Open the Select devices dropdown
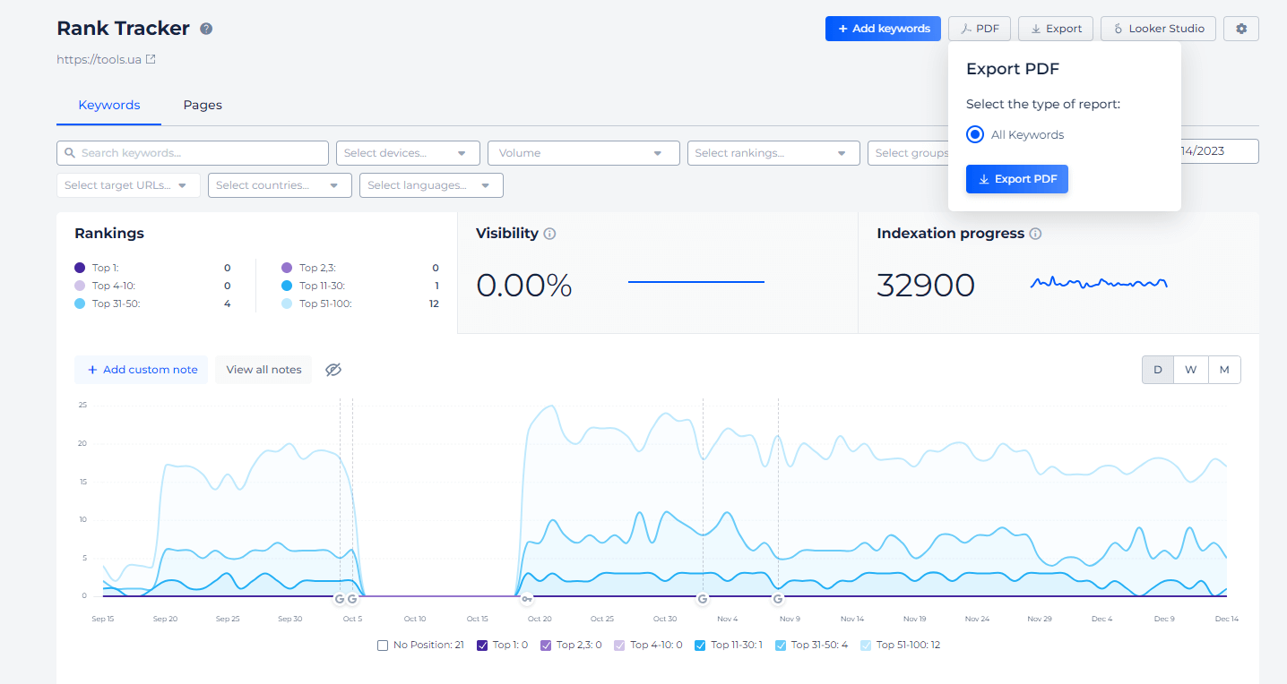Viewport: 1287px width, 684px height. click(408, 153)
